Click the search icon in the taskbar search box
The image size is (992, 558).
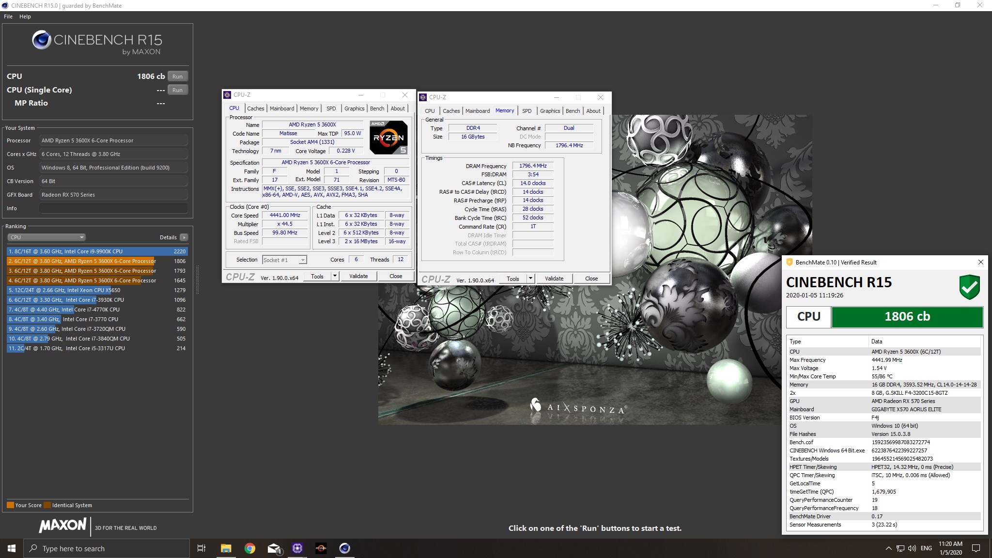click(33, 548)
